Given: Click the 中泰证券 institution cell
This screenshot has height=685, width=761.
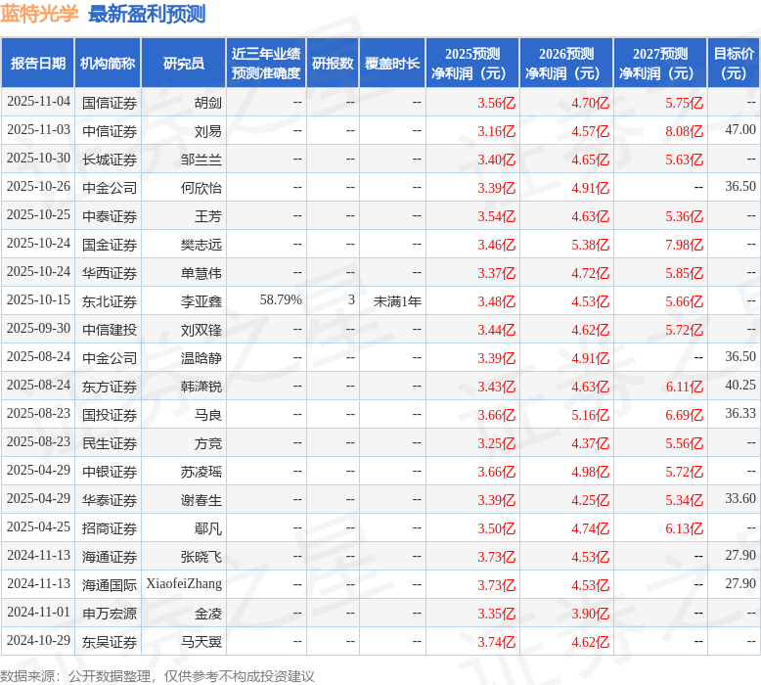Looking at the screenshot, I should click(x=110, y=216).
